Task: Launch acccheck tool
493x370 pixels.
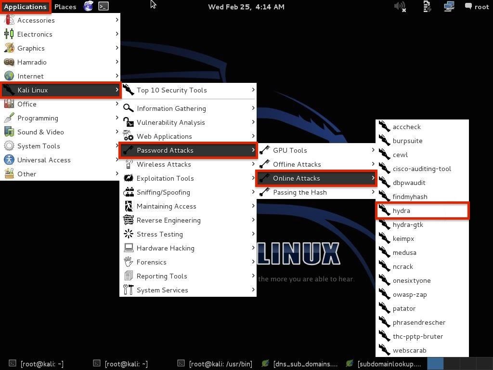Action: (422, 127)
